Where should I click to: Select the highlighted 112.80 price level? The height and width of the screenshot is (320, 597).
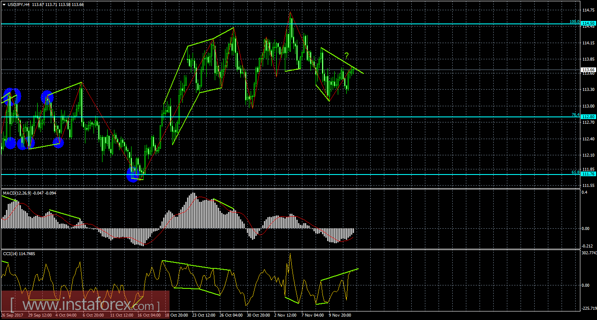588,116
